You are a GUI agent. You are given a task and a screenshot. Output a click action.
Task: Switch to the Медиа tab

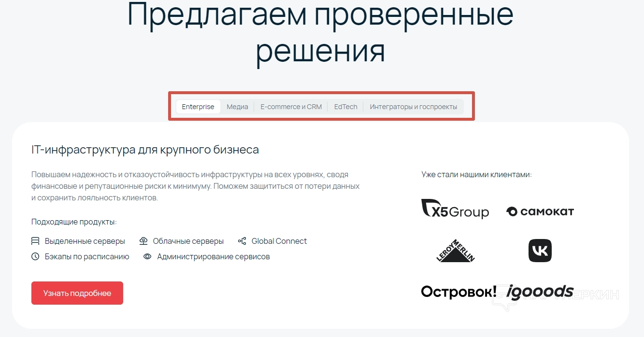pos(237,107)
